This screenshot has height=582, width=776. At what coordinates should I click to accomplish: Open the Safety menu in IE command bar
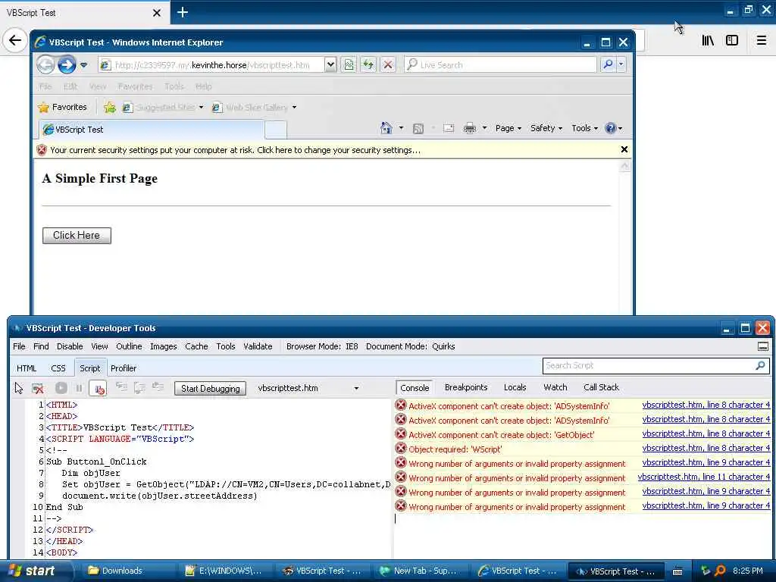point(546,128)
